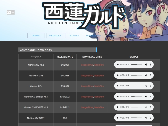Open Google Drive link for Nishiren CV v2
168x126 pixels.
(87, 75)
